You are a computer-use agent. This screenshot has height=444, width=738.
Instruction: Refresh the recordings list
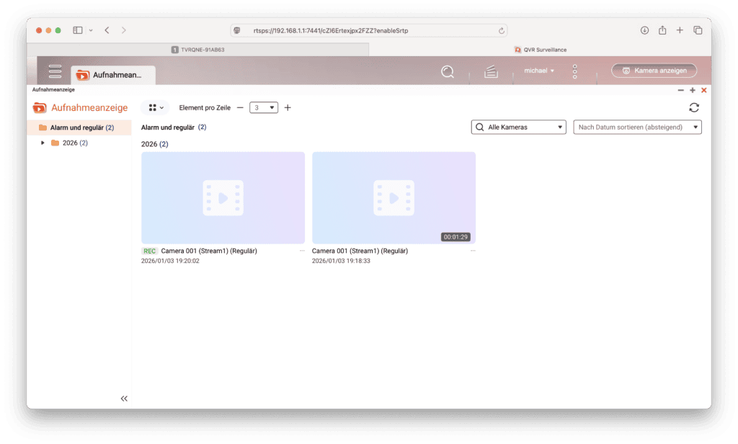pyautogui.click(x=693, y=107)
